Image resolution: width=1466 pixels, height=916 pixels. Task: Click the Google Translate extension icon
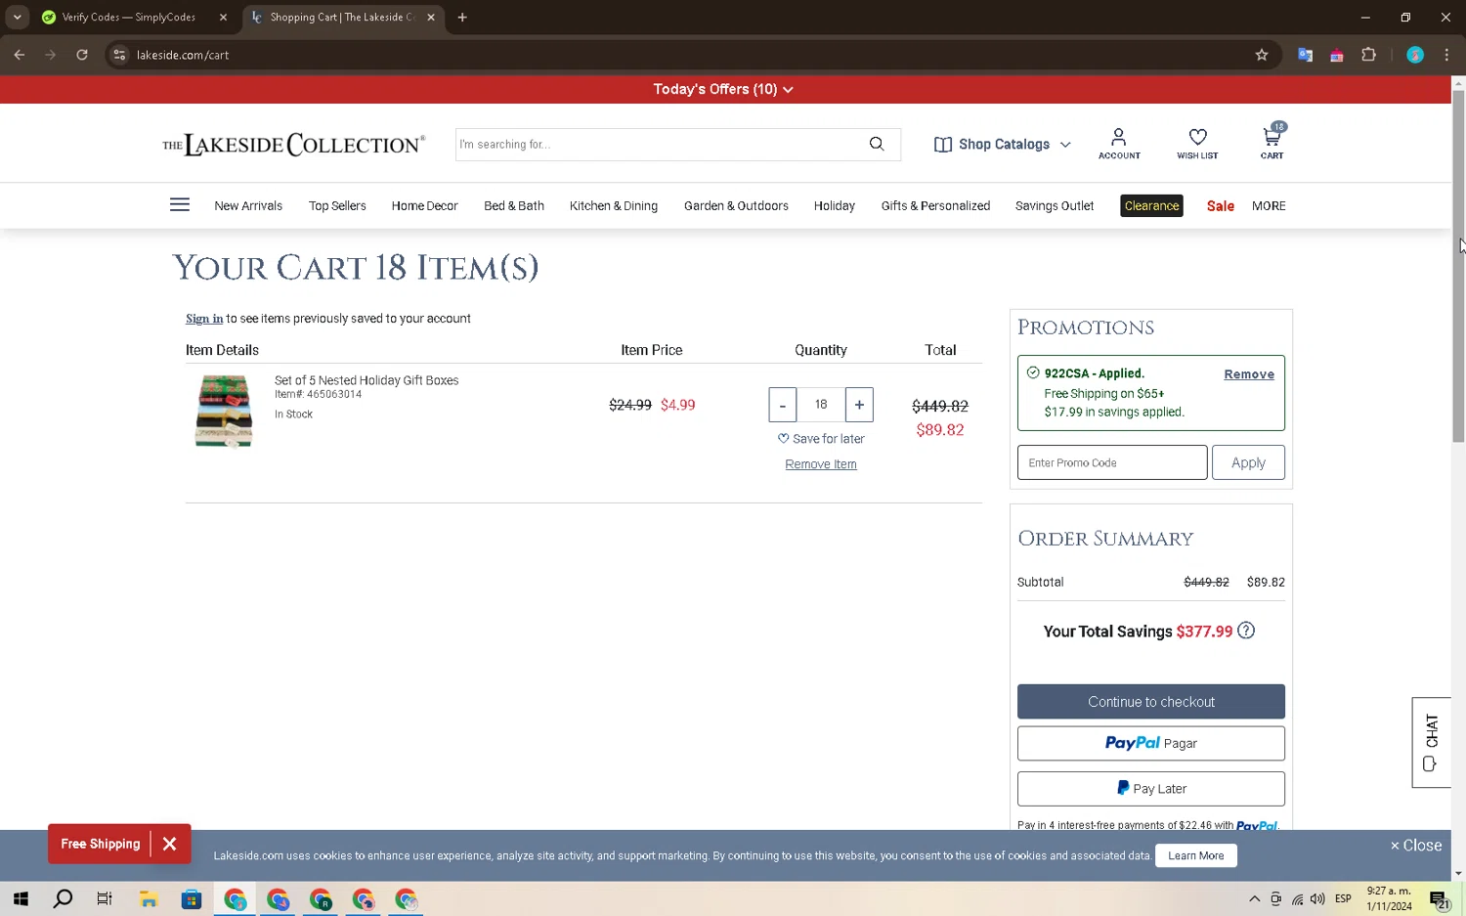point(1305,55)
